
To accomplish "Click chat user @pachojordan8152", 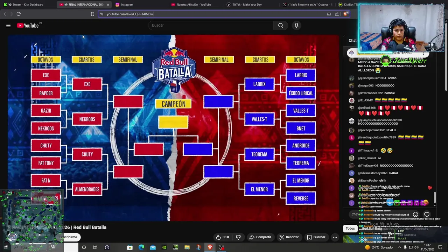I will 371,130.
